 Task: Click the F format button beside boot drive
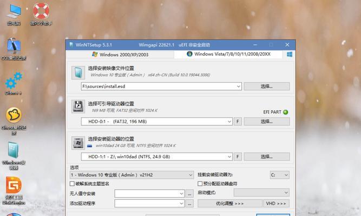[x=238, y=122]
